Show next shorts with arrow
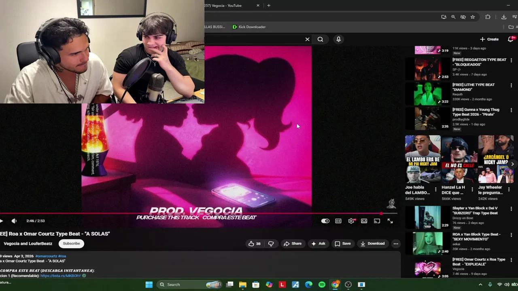Viewport: 518px width, 291px height. click(x=512, y=164)
